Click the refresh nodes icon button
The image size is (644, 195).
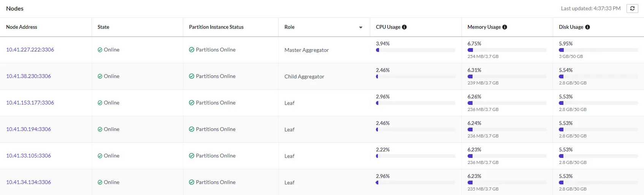[632, 8]
